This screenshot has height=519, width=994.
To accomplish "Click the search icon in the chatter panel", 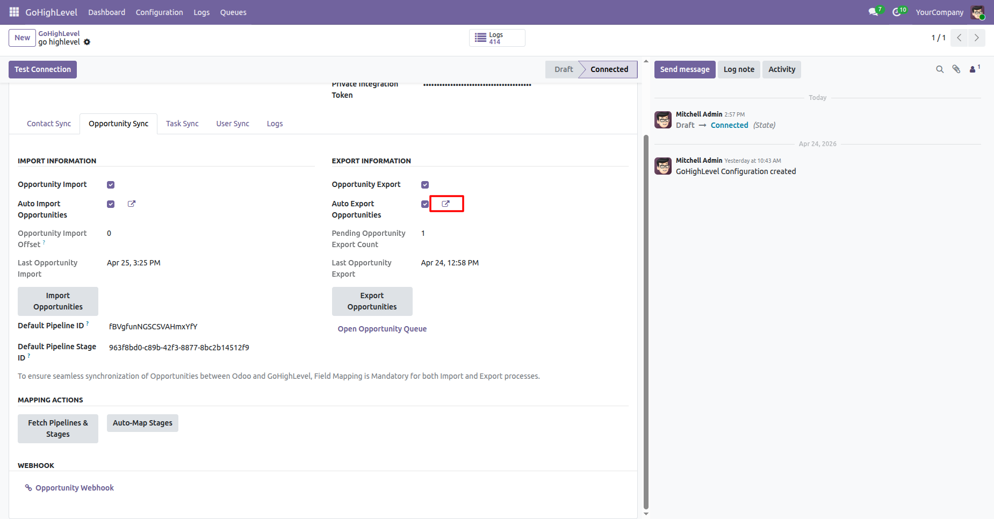I will [940, 69].
